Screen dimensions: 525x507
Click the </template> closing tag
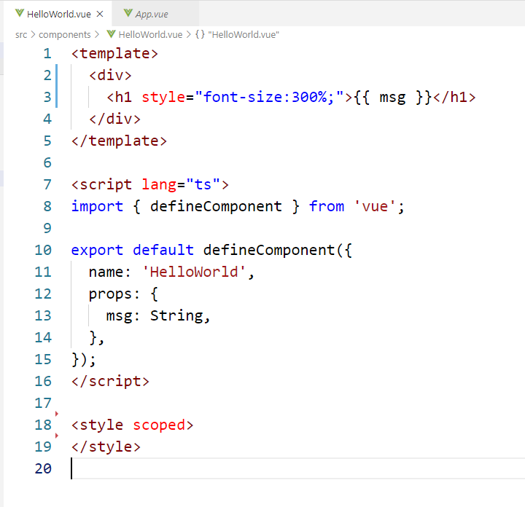119,141
